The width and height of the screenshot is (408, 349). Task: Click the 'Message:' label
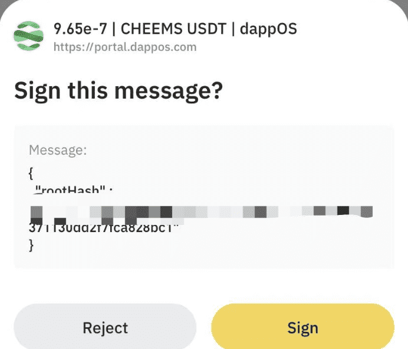[58, 150]
